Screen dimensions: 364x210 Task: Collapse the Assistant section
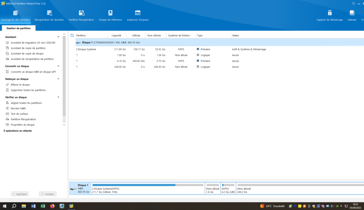click(x=59, y=37)
